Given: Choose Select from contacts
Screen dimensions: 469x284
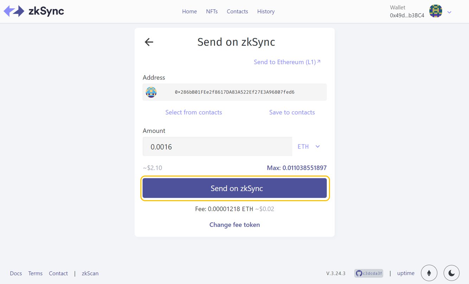Looking at the screenshot, I should (194, 112).
